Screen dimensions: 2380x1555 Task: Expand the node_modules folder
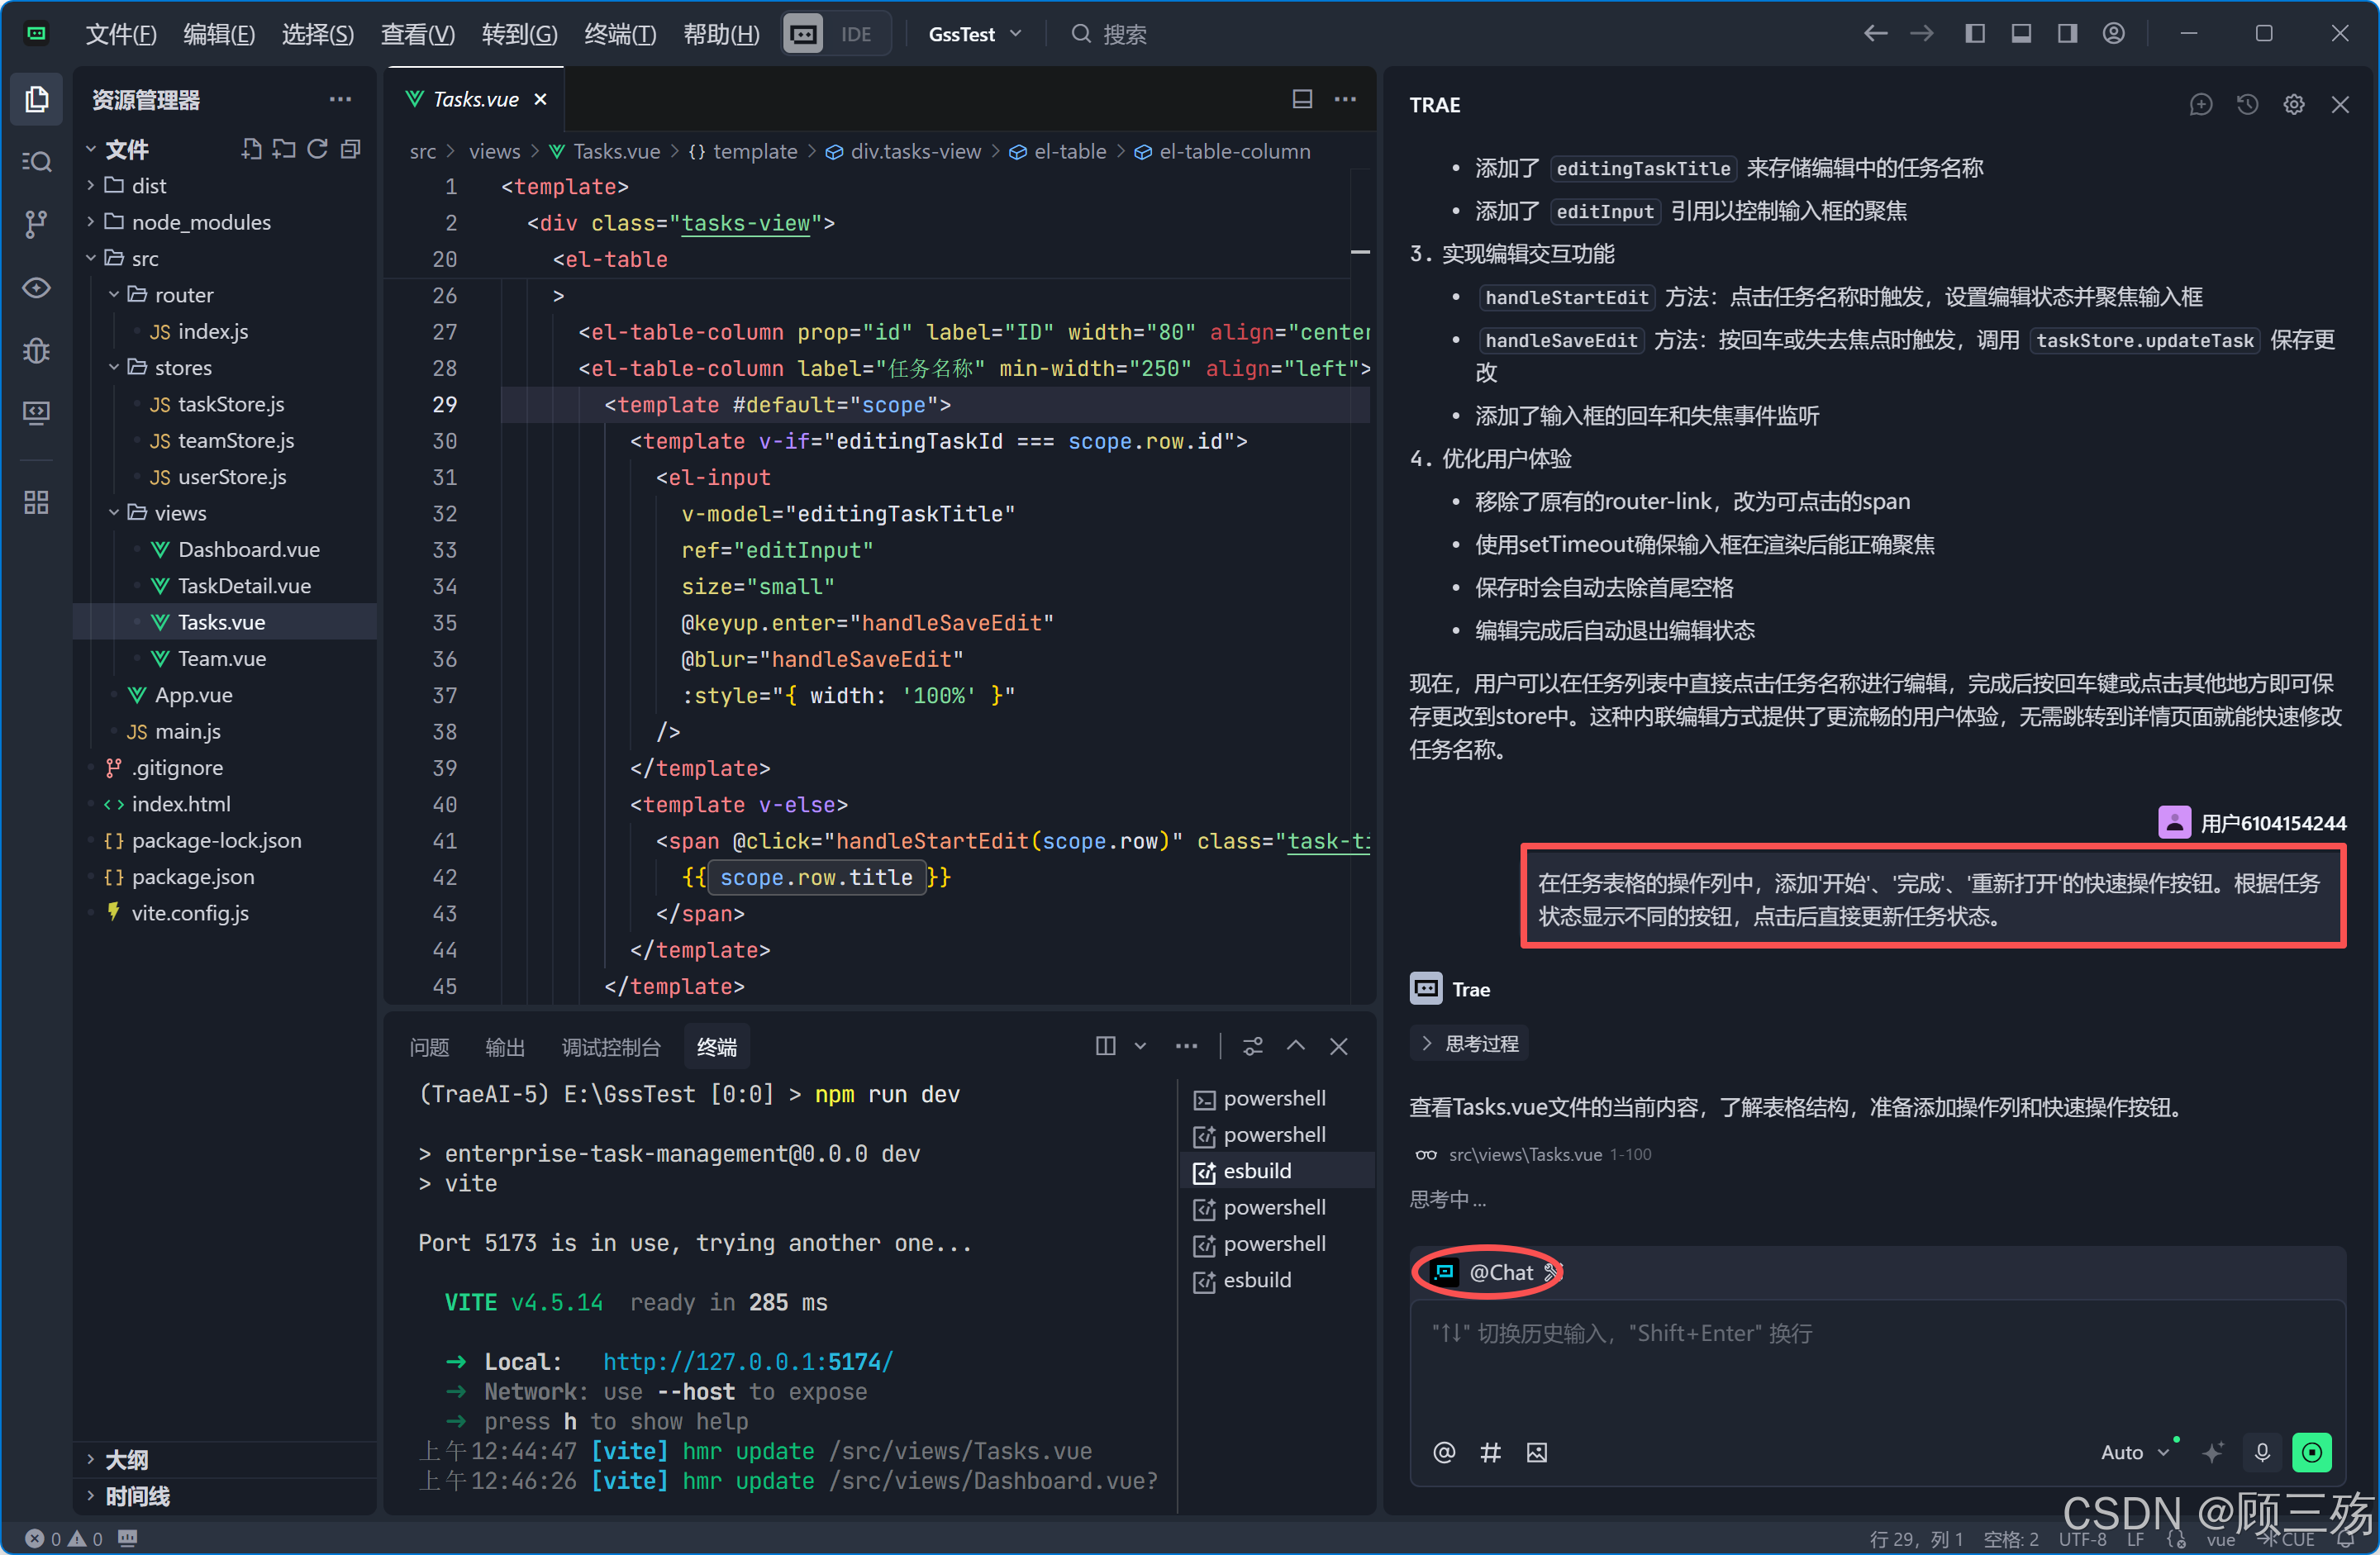200,222
